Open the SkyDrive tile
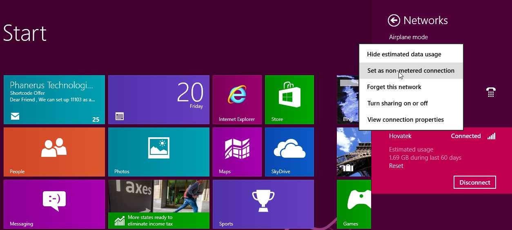This screenshot has height=230, width=512. point(289,152)
